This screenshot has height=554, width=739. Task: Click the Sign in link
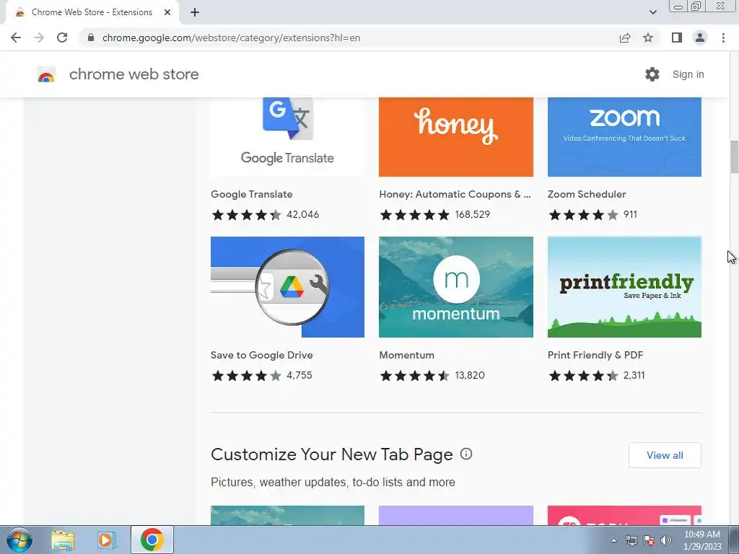tap(688, 74)
